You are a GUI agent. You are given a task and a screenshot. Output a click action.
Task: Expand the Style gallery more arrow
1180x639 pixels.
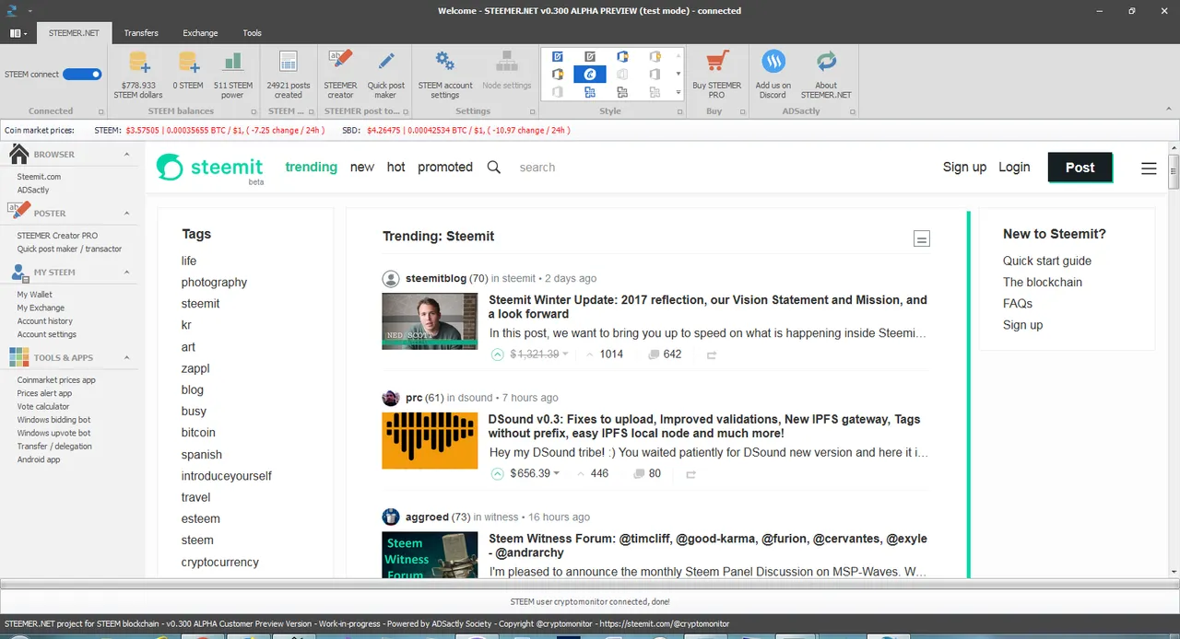click(x=679, y=91)
